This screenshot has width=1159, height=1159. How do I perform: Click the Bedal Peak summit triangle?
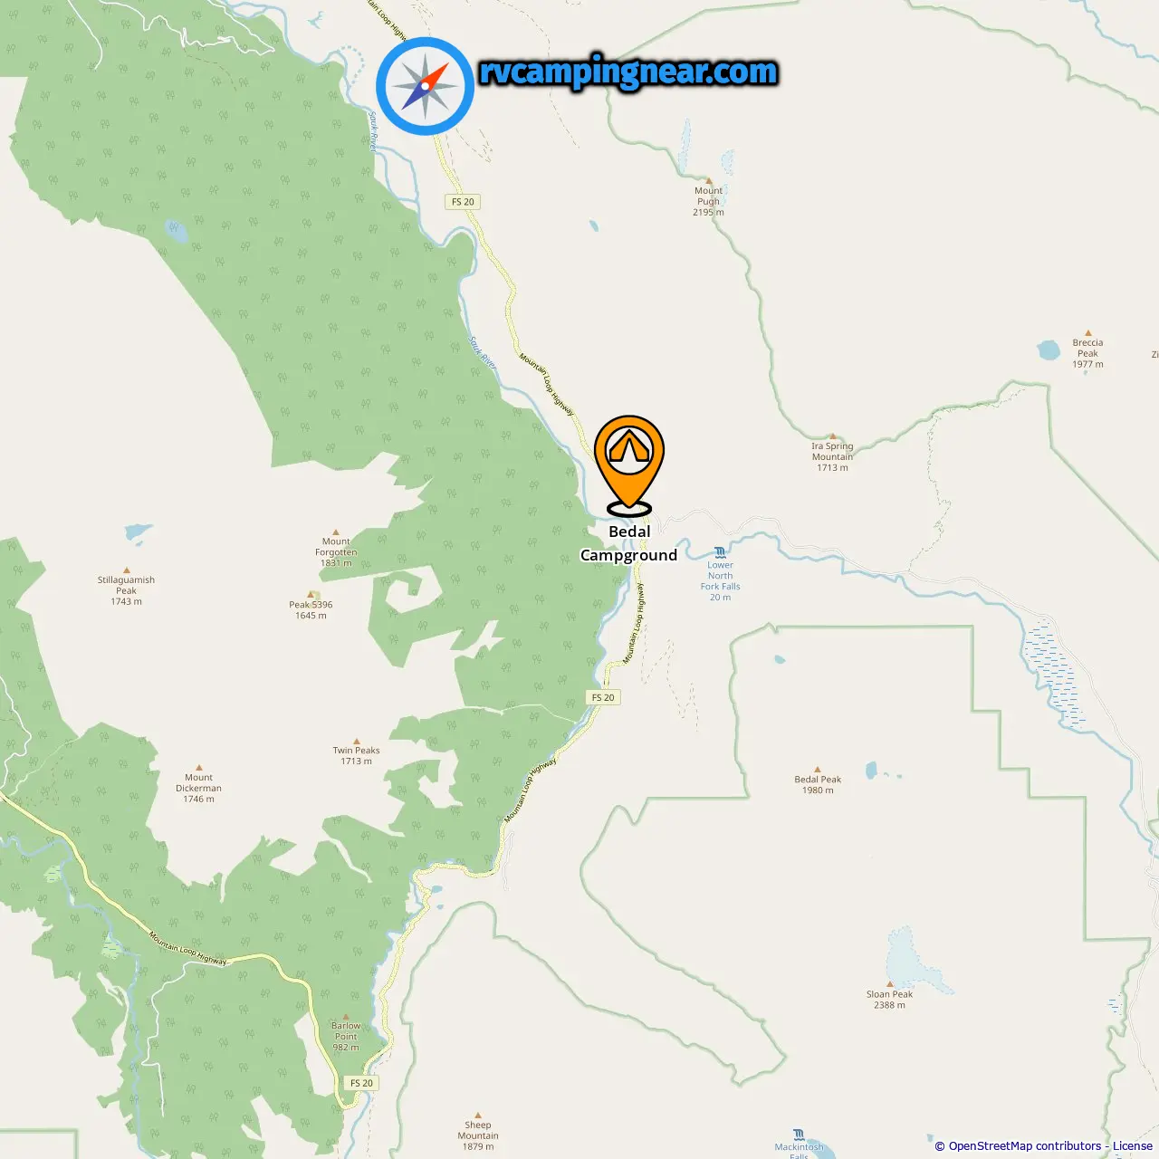click(818, 770)
